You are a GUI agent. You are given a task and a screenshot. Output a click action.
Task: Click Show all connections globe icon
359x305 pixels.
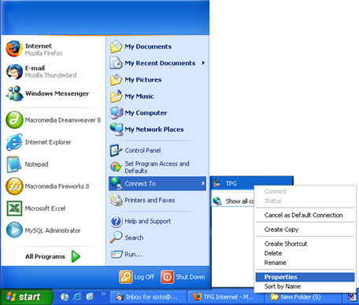(x=217, y=201)
